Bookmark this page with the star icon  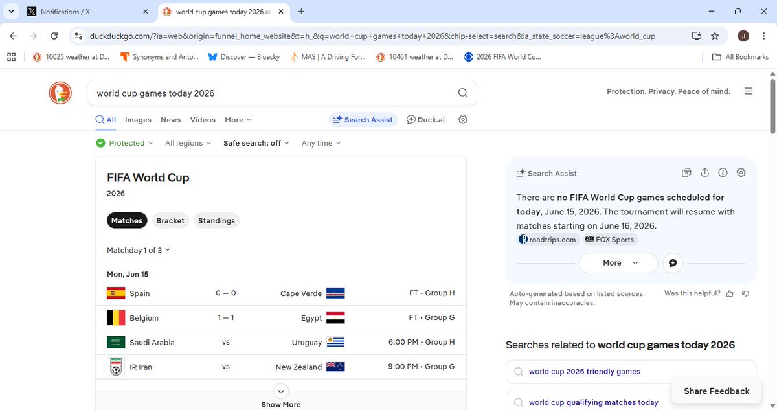point(715,36)
